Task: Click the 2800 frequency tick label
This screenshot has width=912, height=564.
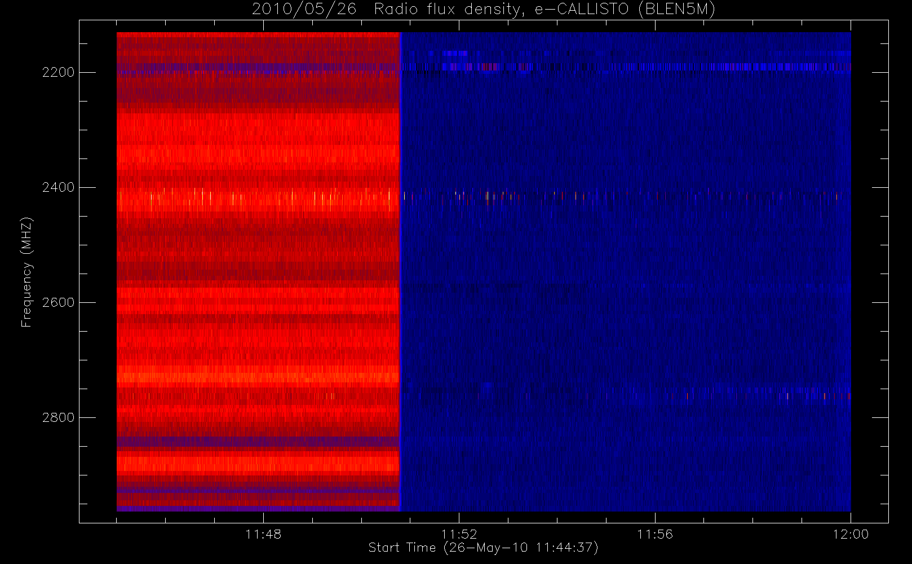Action: click(59, 417)
